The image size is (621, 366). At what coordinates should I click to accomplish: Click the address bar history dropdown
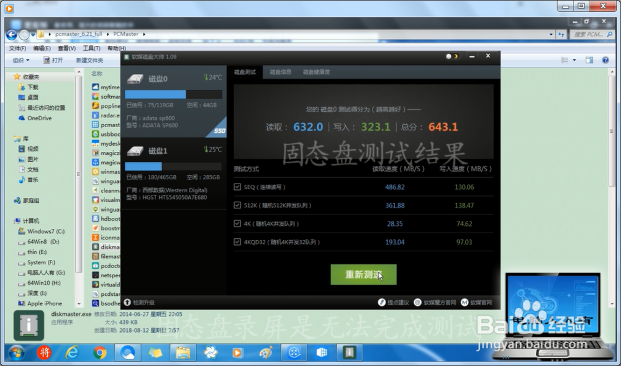coord(551,34)
